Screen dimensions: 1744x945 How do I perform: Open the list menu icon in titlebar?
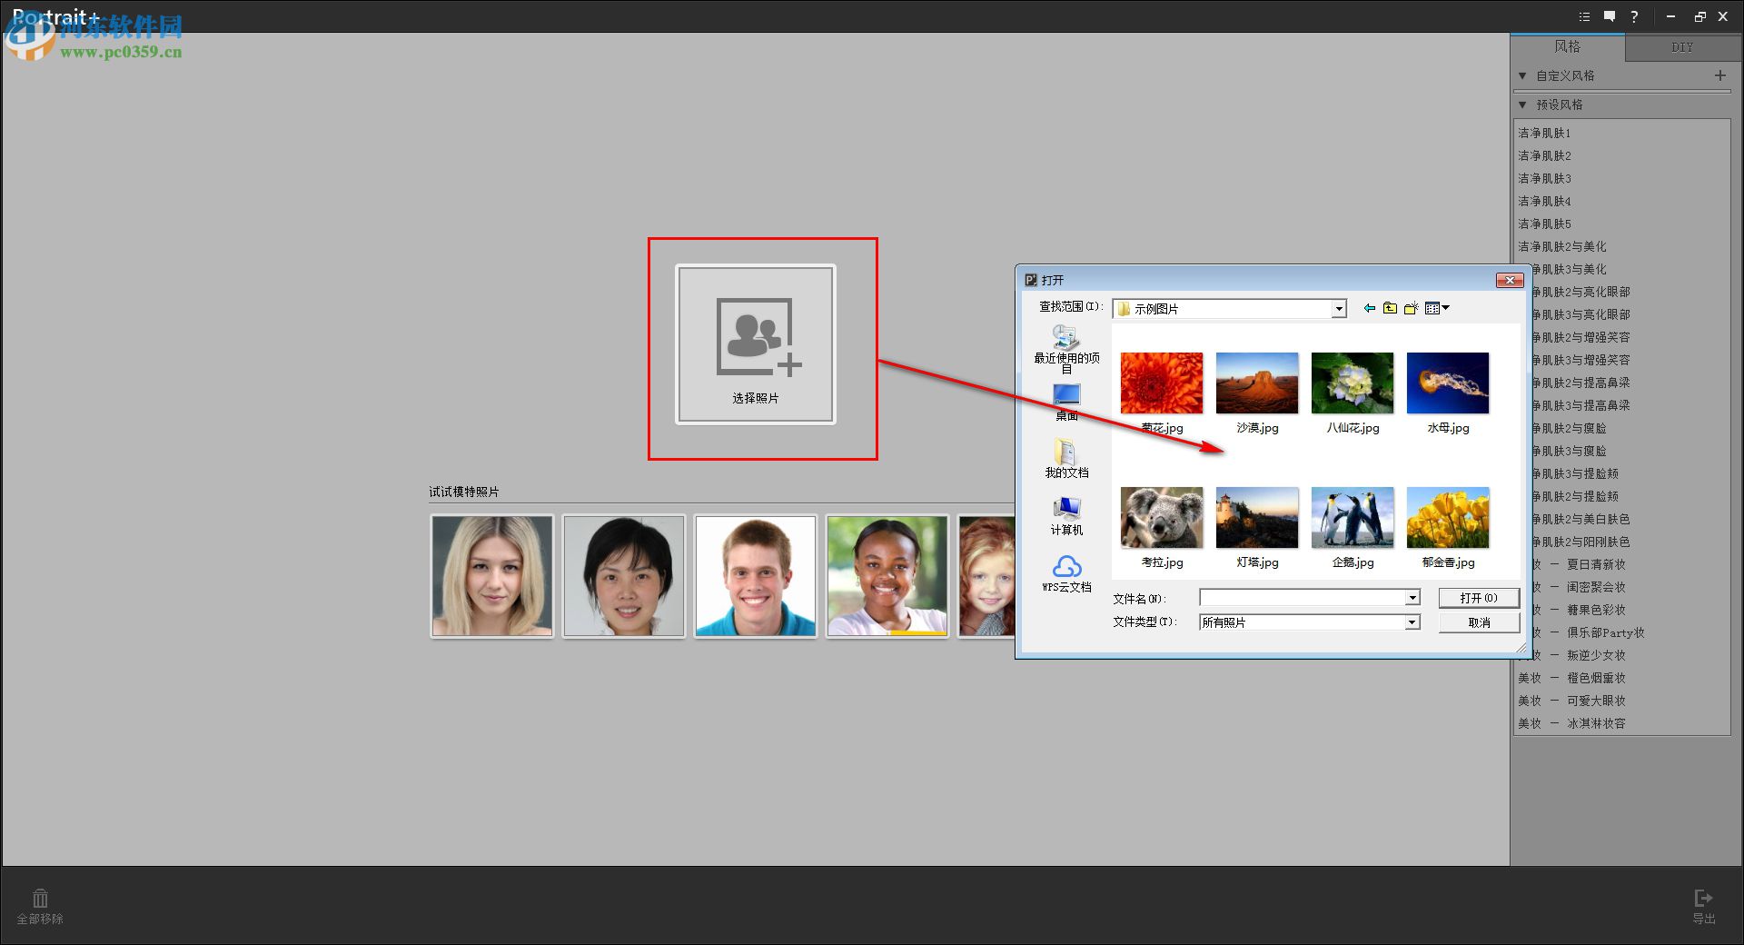coord(1583,16)
